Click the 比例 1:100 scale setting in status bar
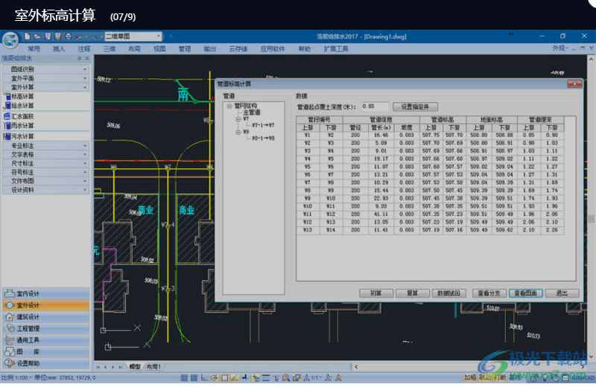The image size is (596, 387). 15,377
